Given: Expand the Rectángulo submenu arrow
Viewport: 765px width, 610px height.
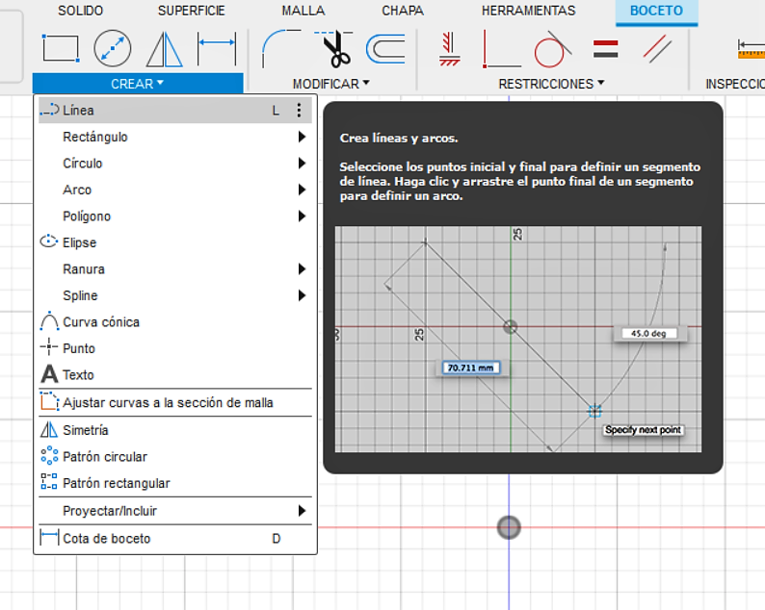Looking at the screenshot, I should pyautogui.click(x=302, y=137).
